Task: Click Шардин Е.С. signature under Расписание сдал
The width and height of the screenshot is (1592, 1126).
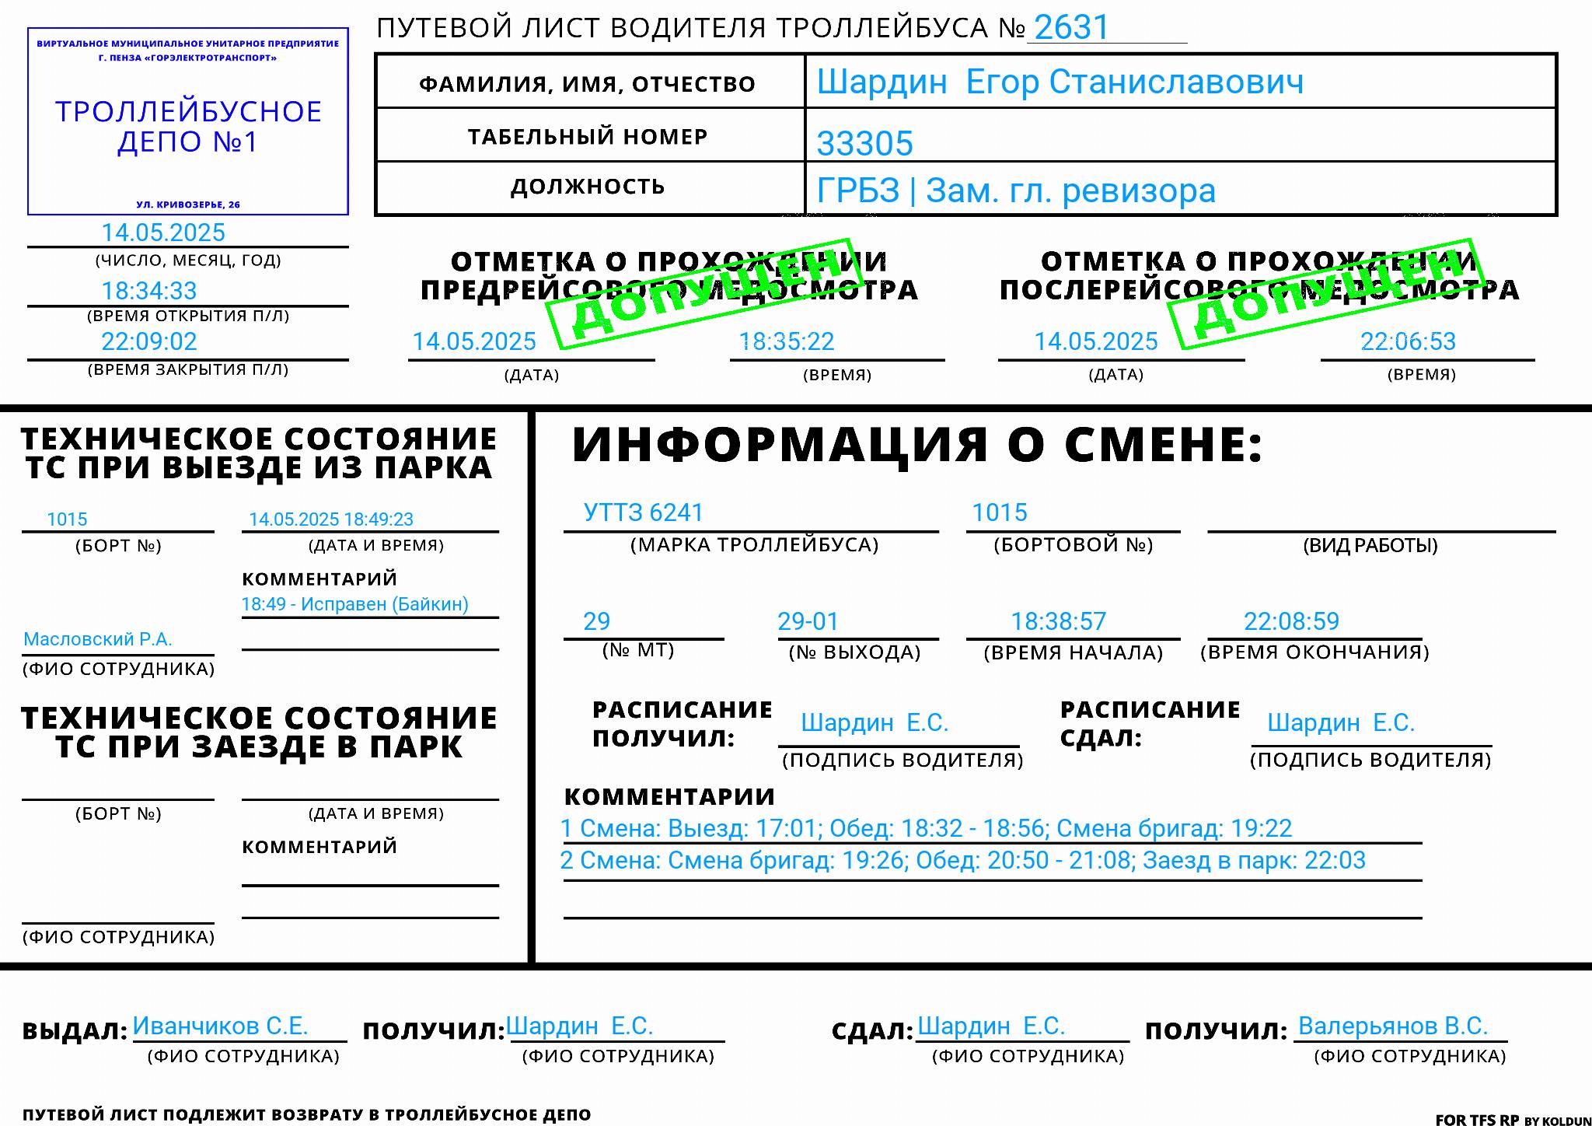Action: click(1342, 722)
